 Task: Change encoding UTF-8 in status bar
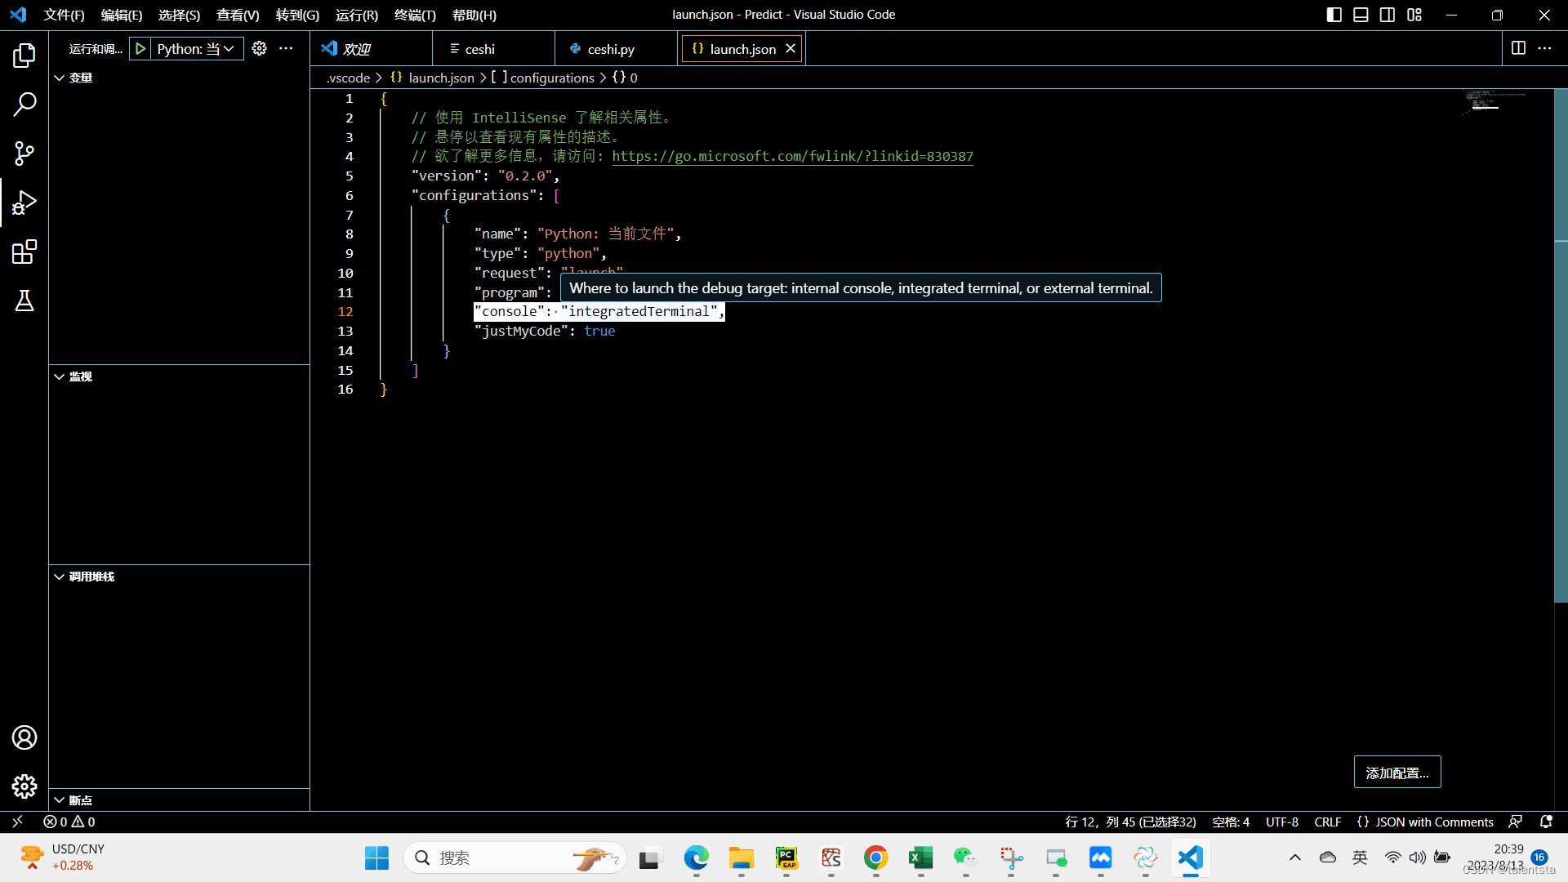1282,822
